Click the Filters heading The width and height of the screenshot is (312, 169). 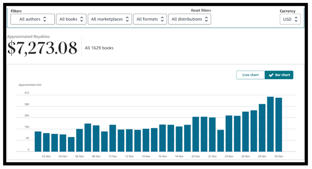(x=16, y=11)
